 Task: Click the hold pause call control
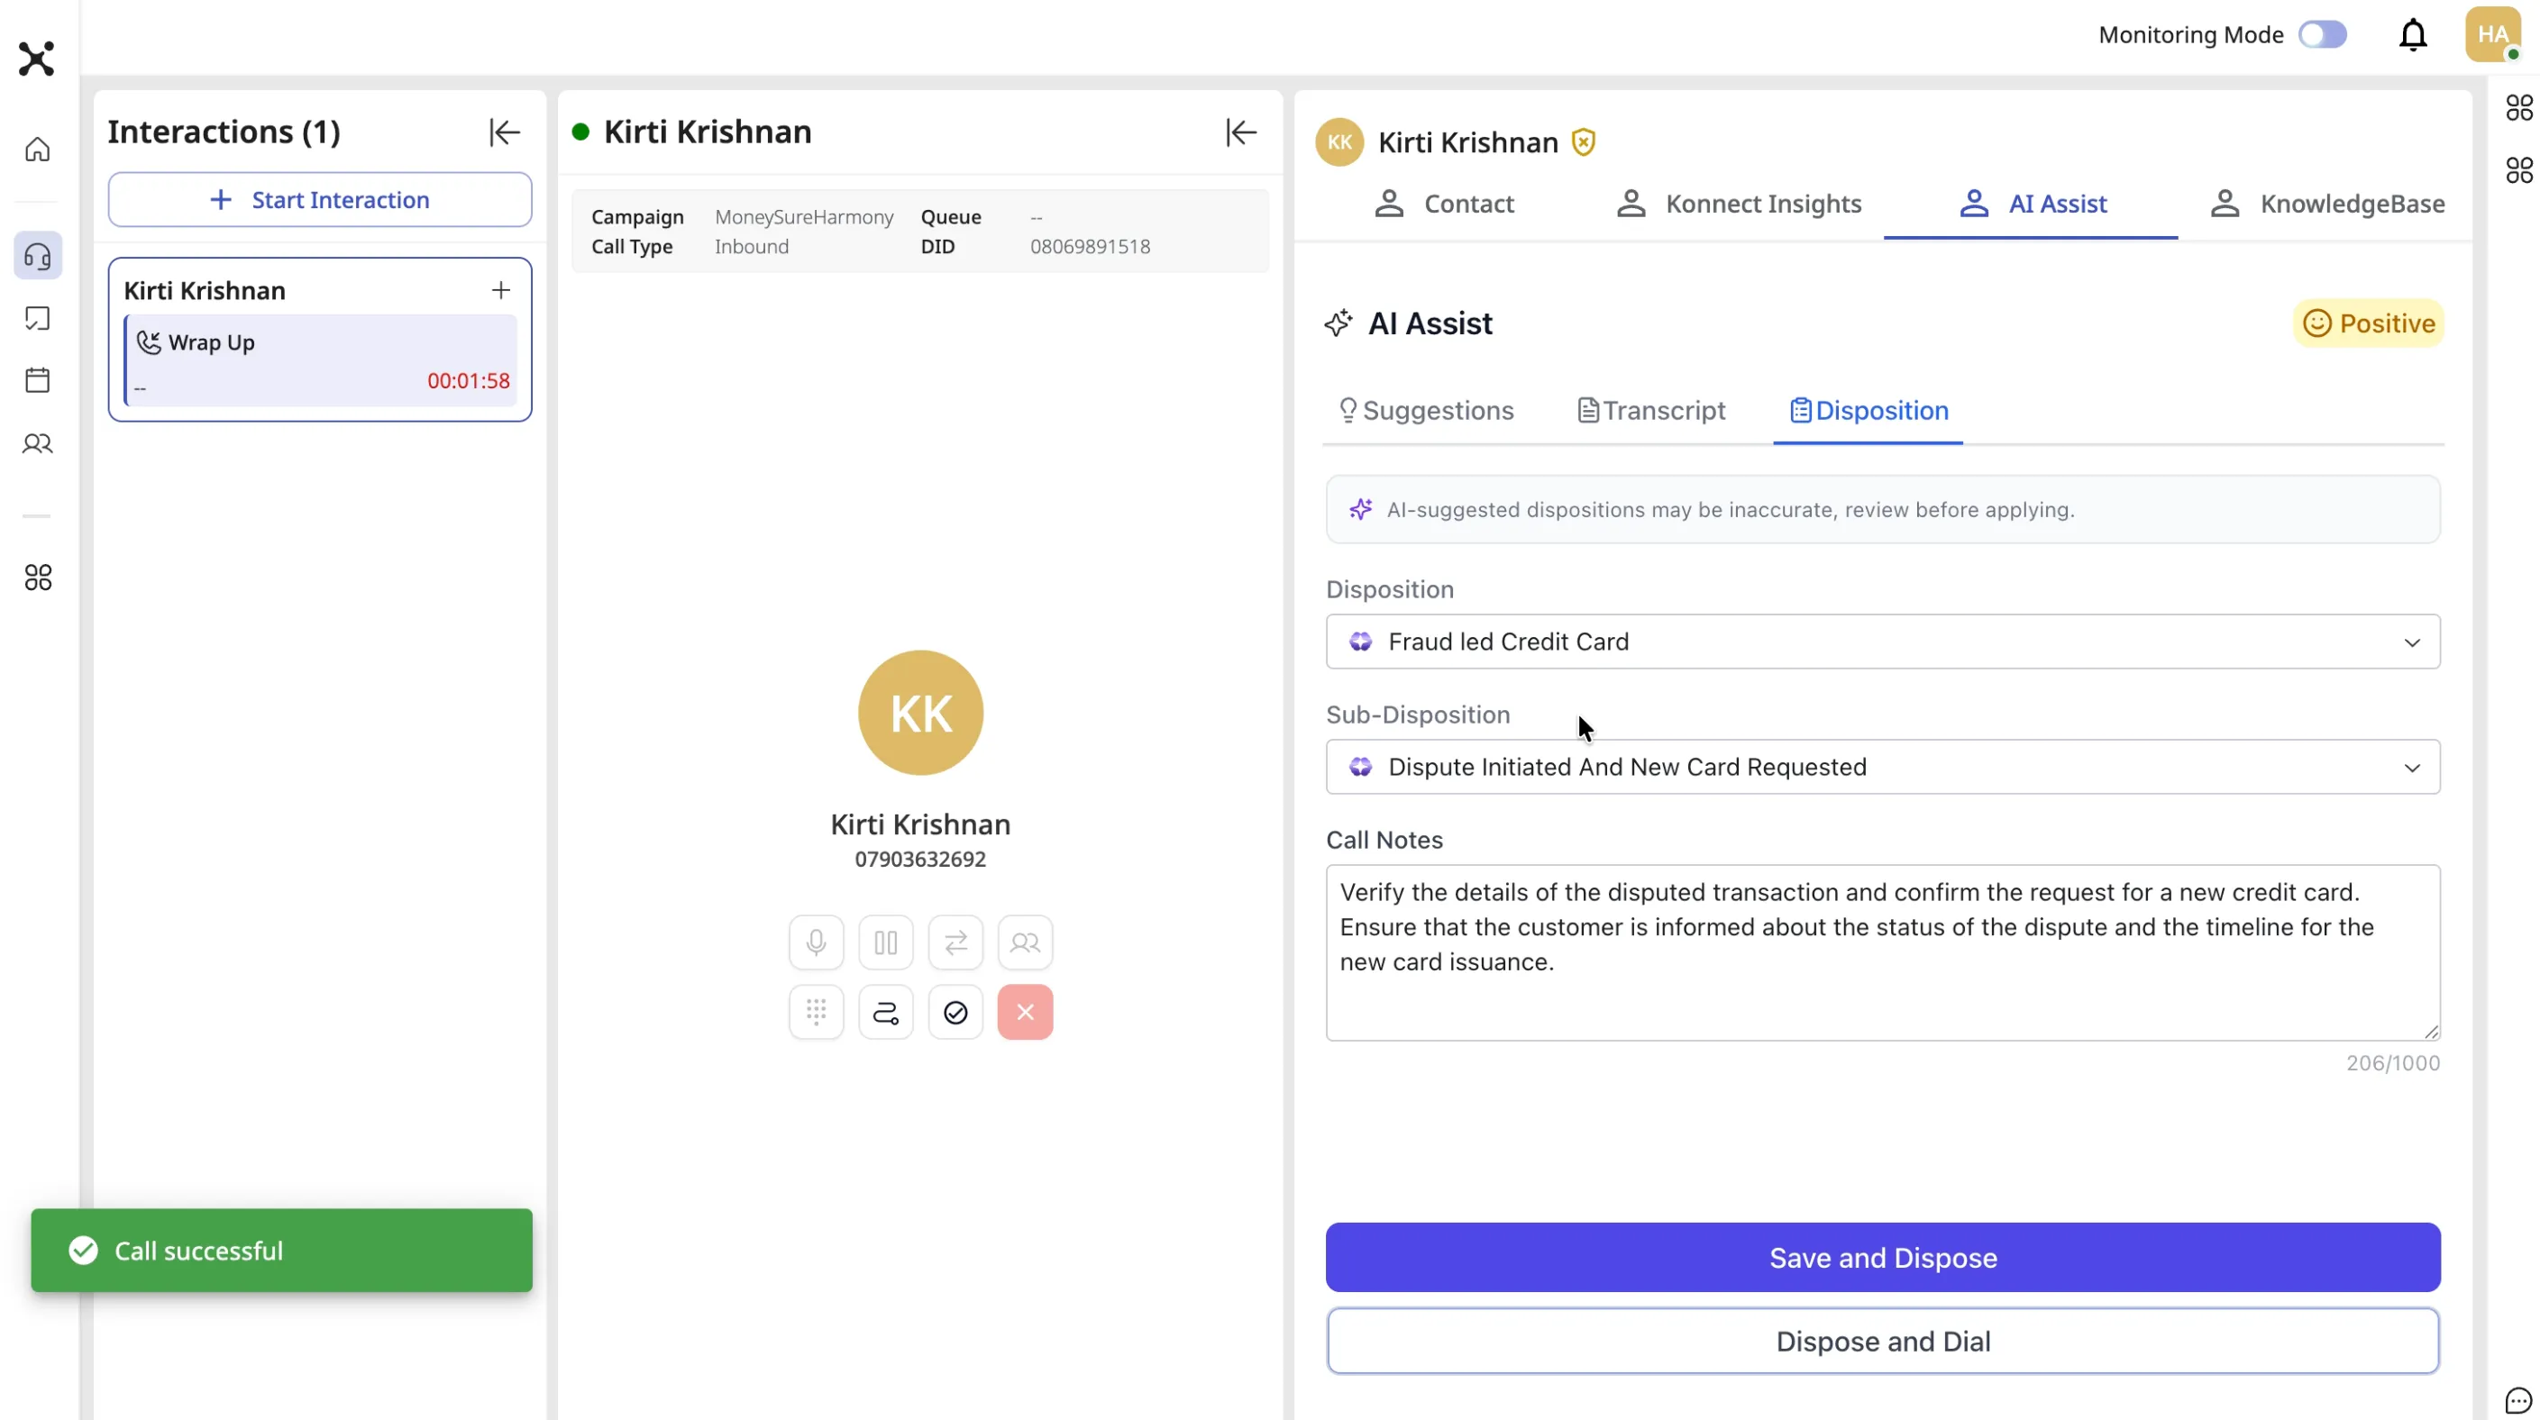click(x=885, y=943)
